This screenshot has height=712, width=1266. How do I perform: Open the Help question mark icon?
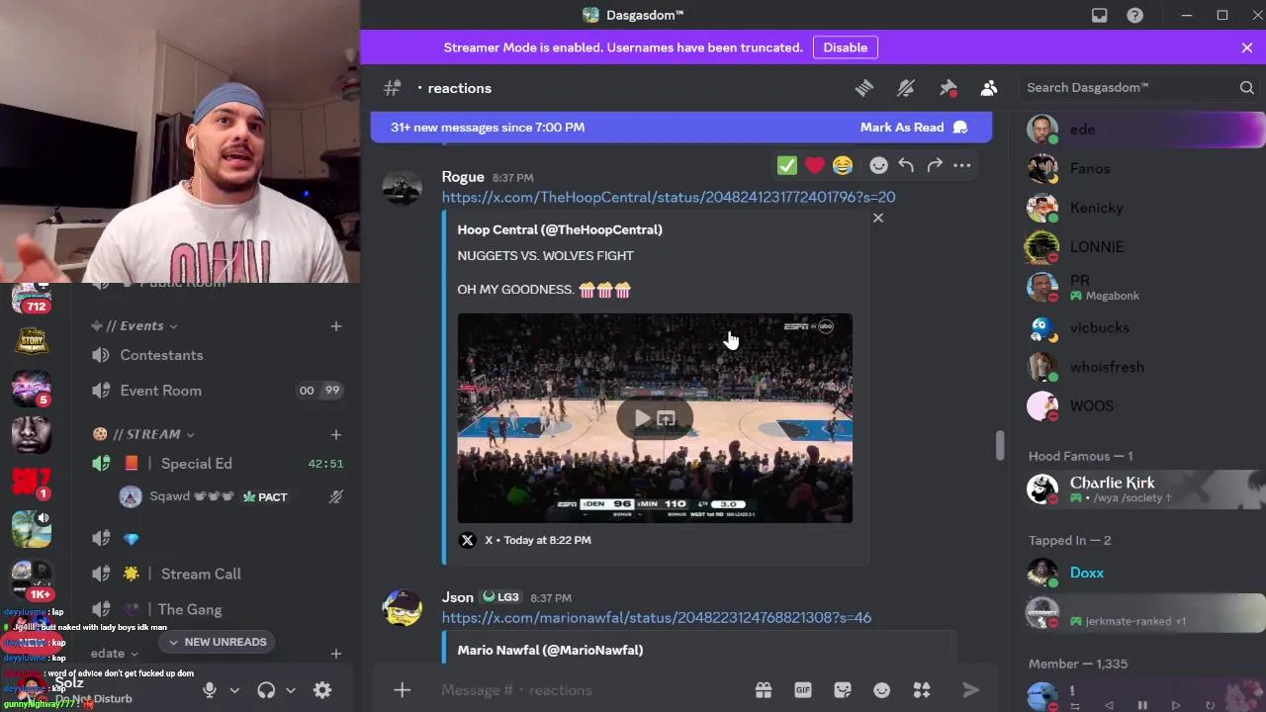coord(1134,15)
